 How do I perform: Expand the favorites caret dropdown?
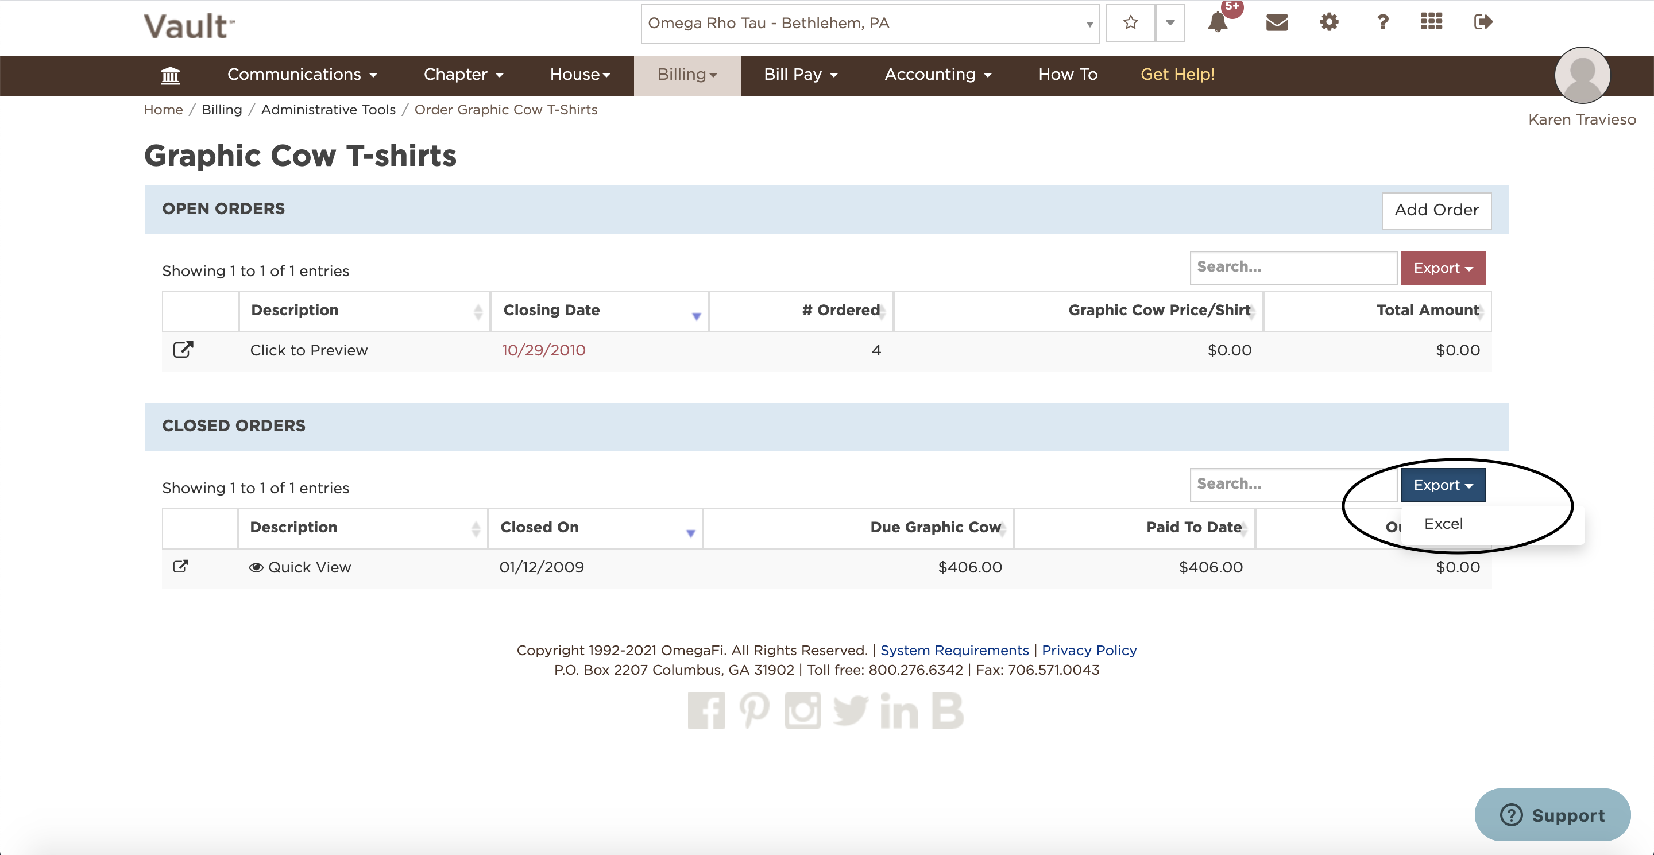(1170, 23)
